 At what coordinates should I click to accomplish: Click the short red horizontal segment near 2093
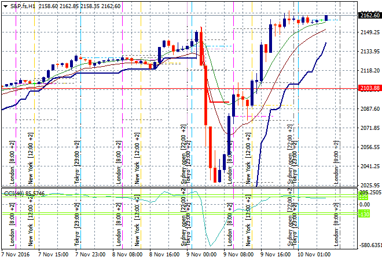[219, 102]
